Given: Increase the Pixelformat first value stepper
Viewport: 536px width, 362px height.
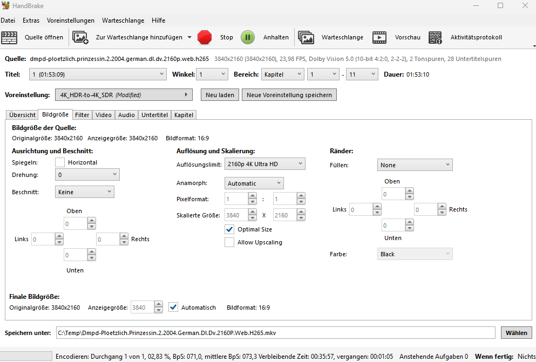Looking at the screenshot, I should (x=253, y=196).
